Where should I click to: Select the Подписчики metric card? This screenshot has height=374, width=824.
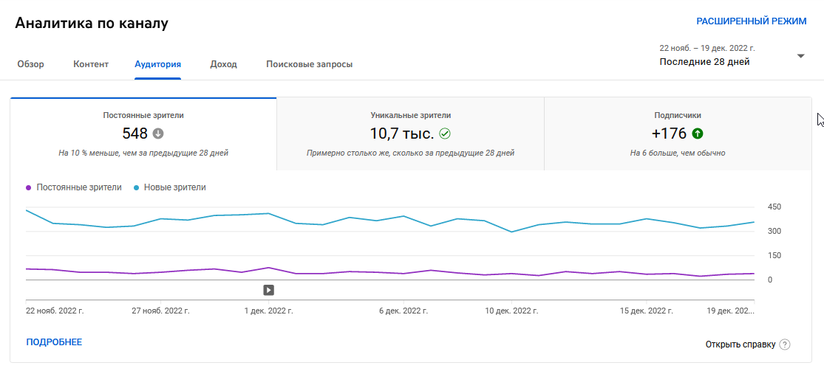(x=678, y=134)
